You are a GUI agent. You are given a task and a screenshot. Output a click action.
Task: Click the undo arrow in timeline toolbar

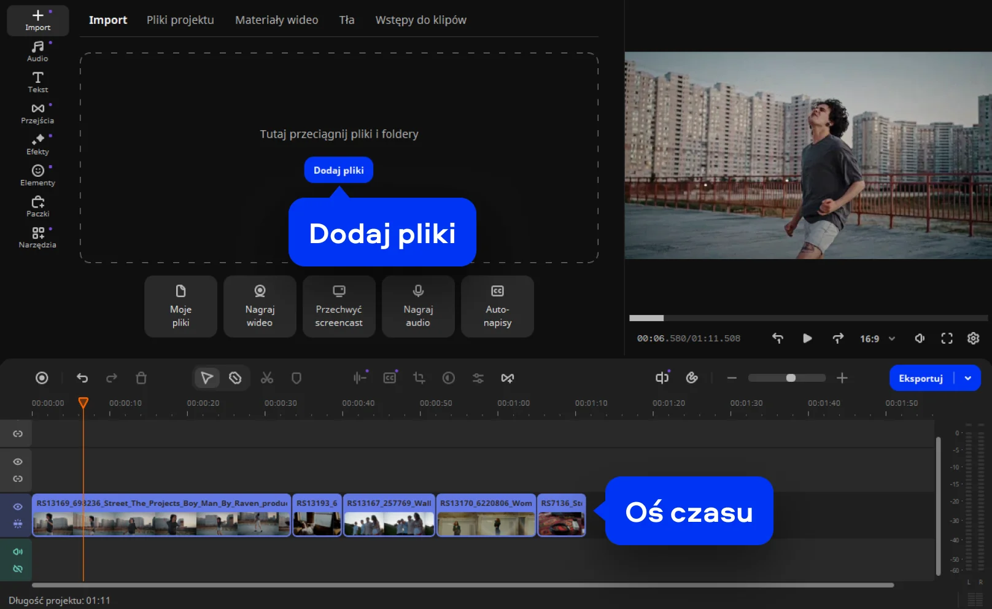point(82,378)
